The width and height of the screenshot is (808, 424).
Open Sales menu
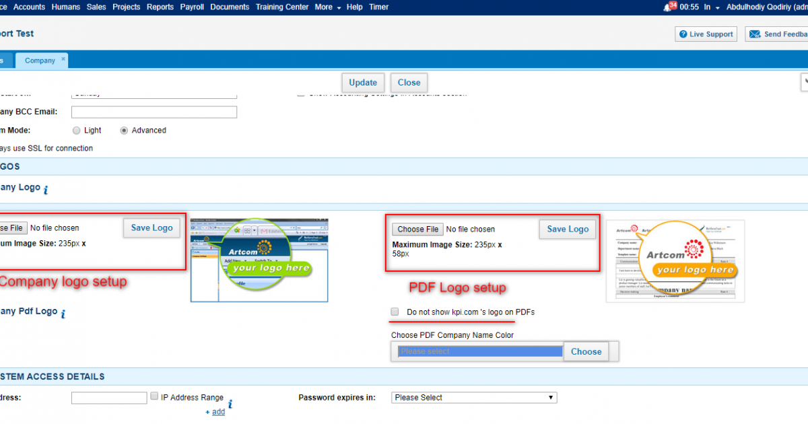[96, 7]
